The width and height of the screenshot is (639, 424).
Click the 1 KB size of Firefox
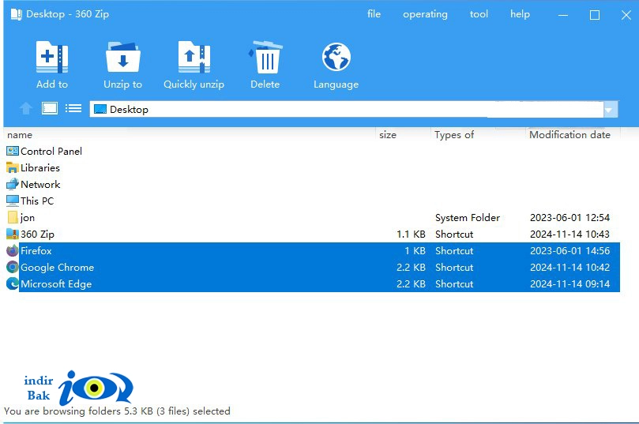tap(415, 250)
